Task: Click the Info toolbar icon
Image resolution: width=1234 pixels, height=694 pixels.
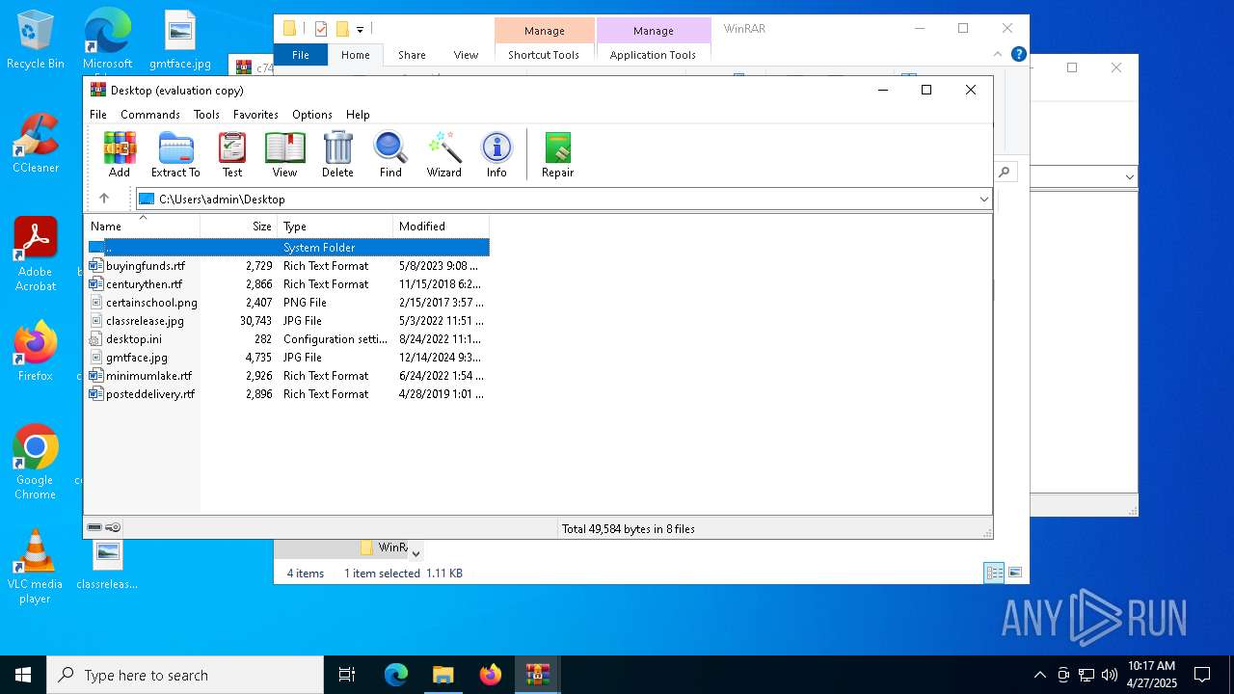Action: [x=496, y=155]
